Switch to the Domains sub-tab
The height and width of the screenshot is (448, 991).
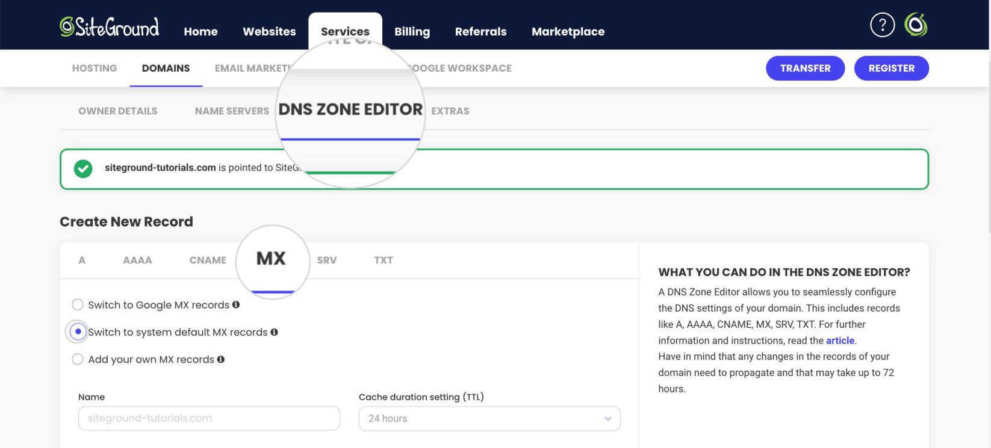166,68
